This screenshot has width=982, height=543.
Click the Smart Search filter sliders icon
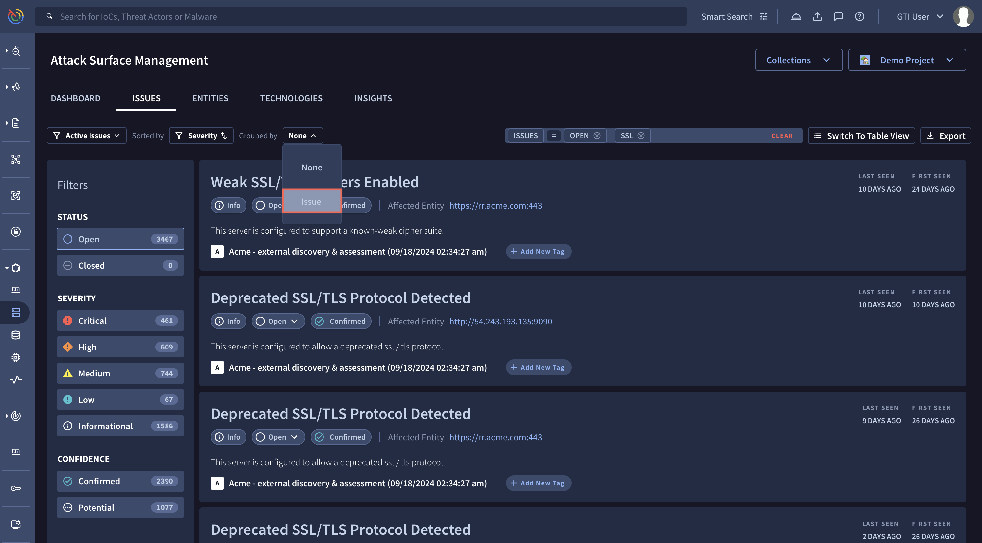pos(763,17)
